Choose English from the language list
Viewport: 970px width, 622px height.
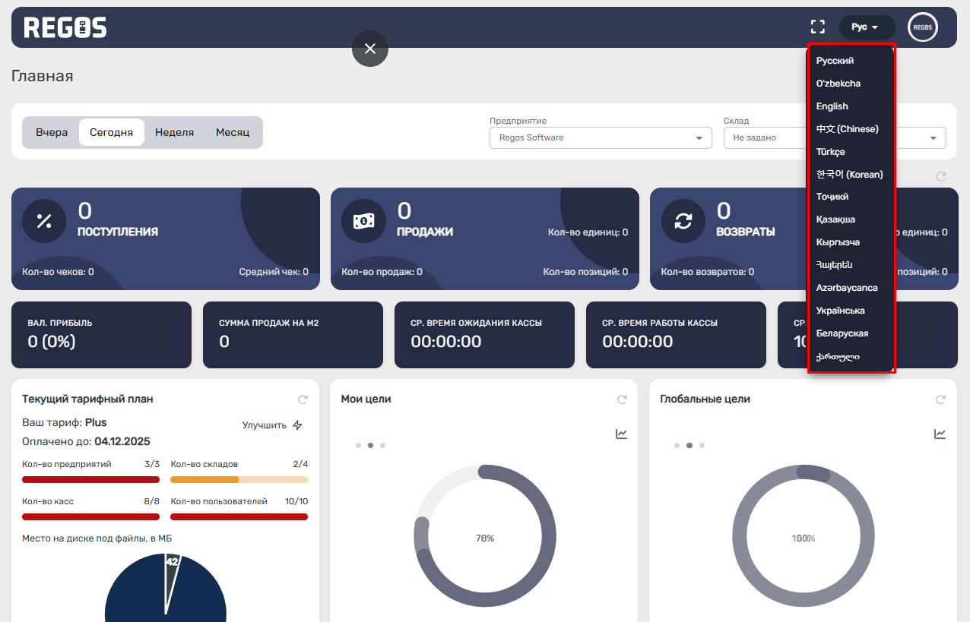pos(832,106)
